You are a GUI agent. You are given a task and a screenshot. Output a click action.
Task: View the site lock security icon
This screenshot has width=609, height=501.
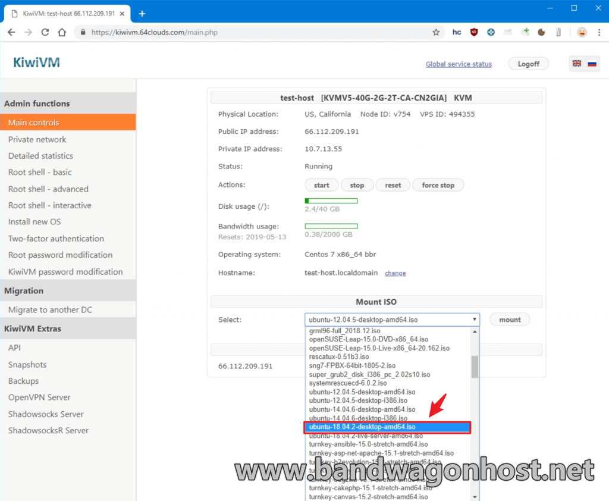click(83, 32)
